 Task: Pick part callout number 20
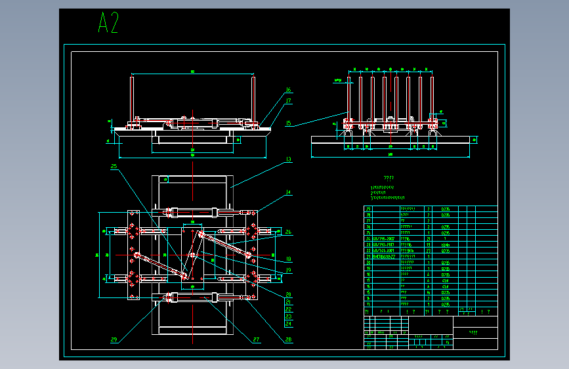289,295
